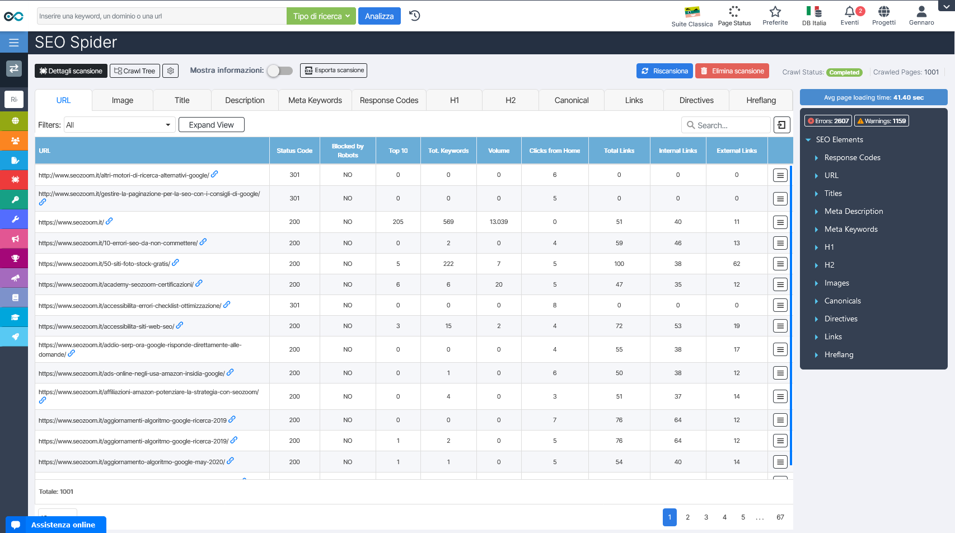Open Suite Classica
This screenshot has width=955, height=533.
point(692,16)
